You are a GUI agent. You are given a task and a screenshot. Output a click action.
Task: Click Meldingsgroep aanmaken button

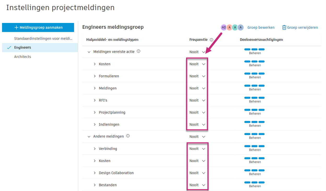pos(38,27)
